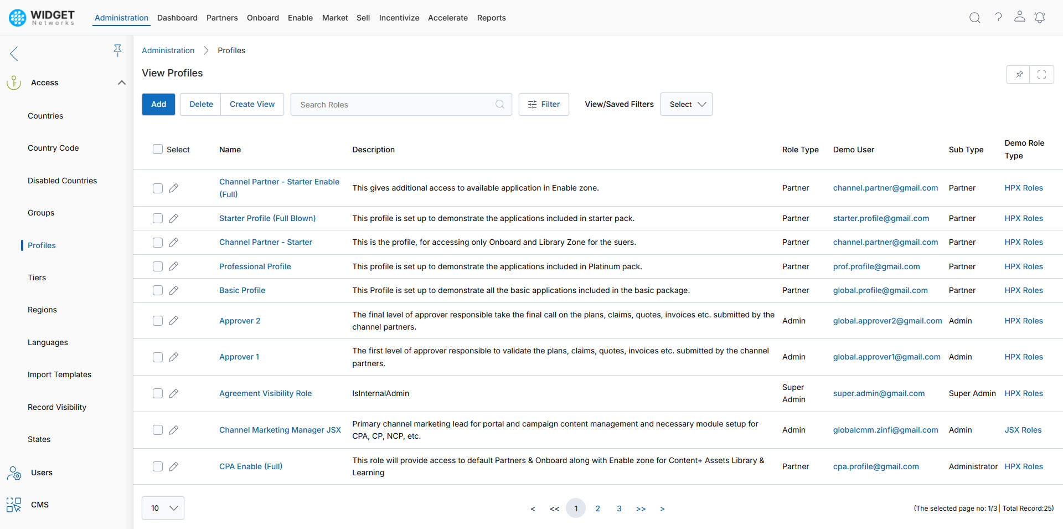Open the global search icon

(974, 17)
